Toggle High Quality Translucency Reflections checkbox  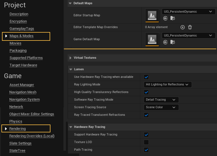point(146,92)
